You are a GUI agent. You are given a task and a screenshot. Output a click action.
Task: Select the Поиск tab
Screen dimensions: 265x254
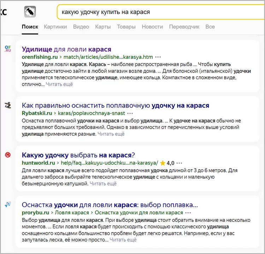click(x=30, y=27)
